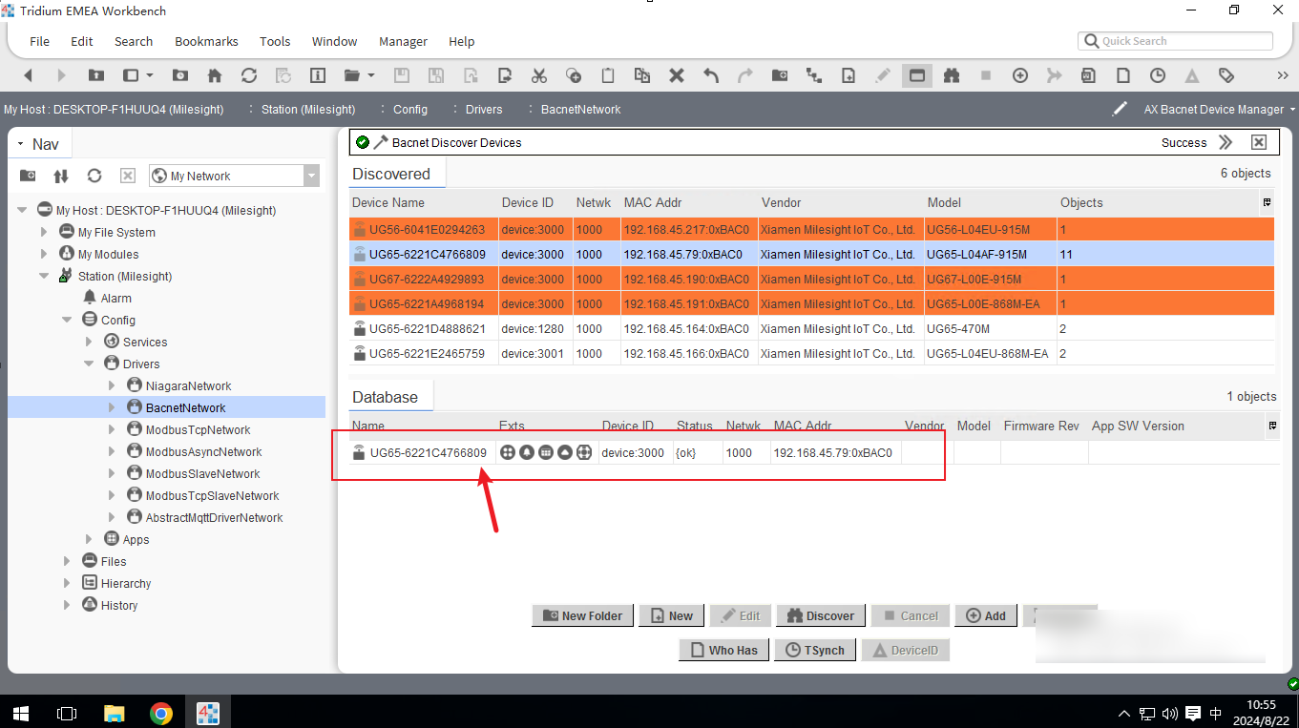Close the Bacnet Discover Devices job bar
Screen dimensions: 1299x728
[x=1259, y=142]
